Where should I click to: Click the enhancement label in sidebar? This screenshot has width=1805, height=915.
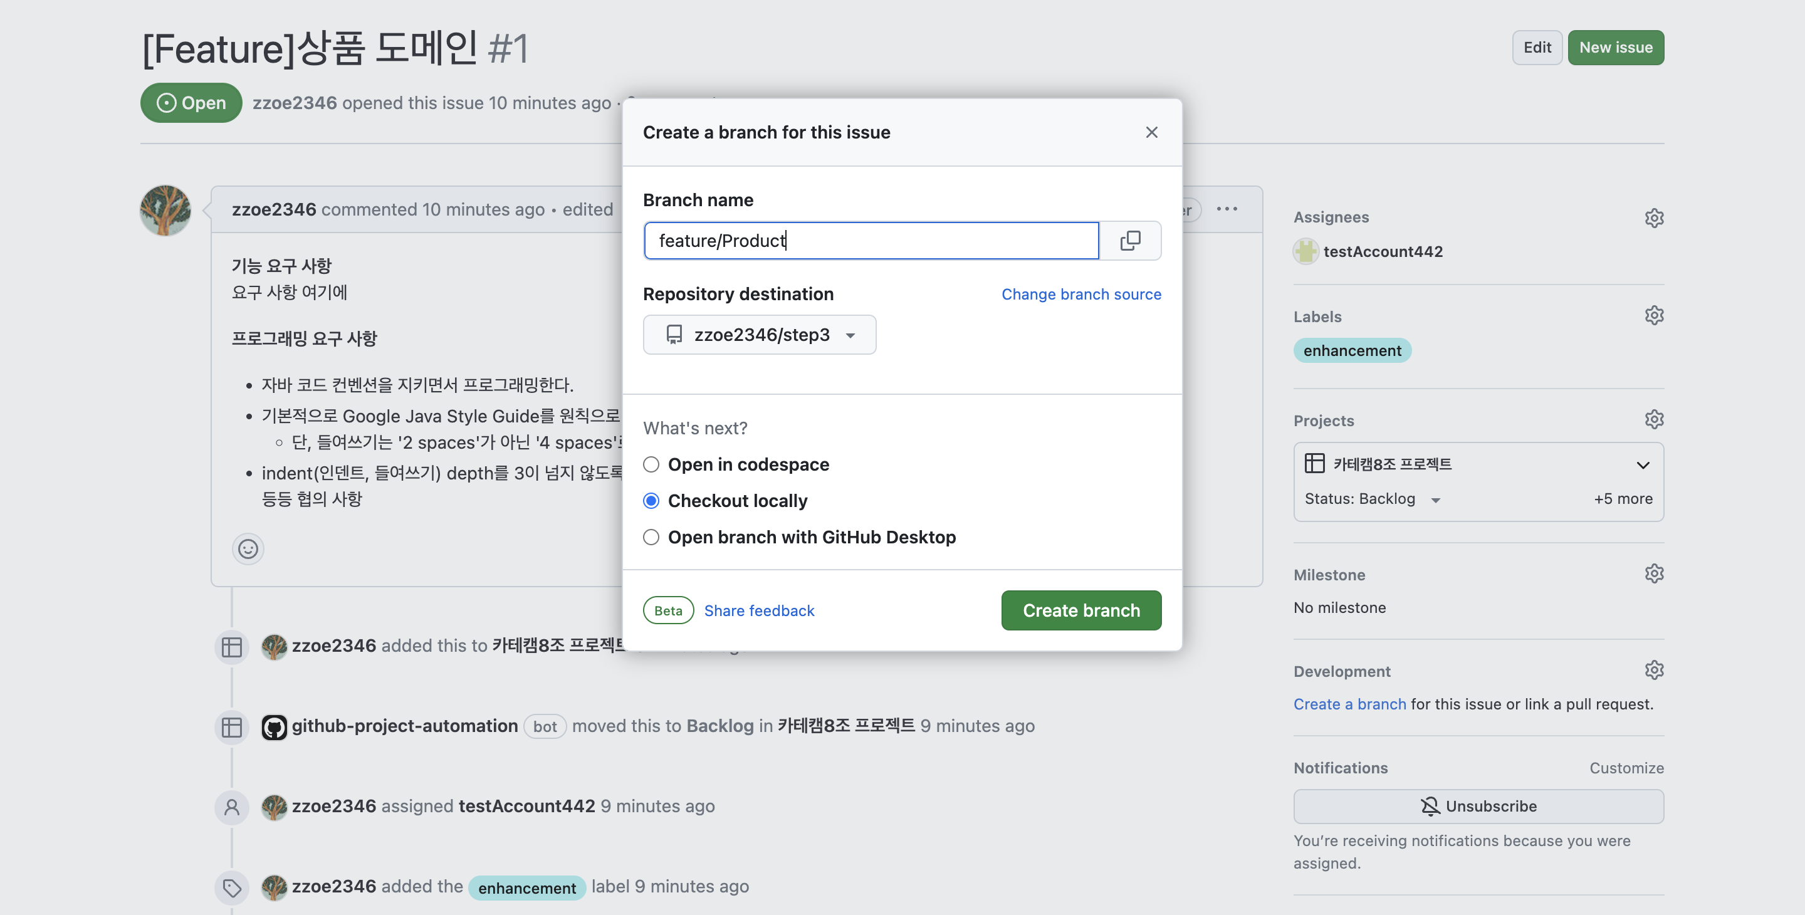1352,350
